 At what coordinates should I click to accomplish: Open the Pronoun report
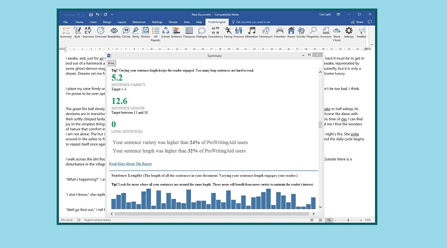pyautogui.click(x=239, y=32)
